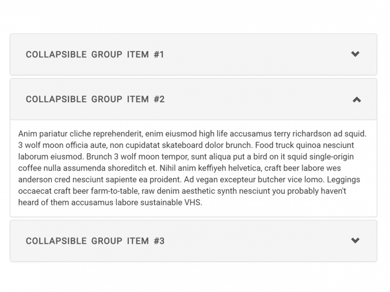Click the down chevron on item #3
The height and width of the screenshot is (292, 390).
point(355,240)
